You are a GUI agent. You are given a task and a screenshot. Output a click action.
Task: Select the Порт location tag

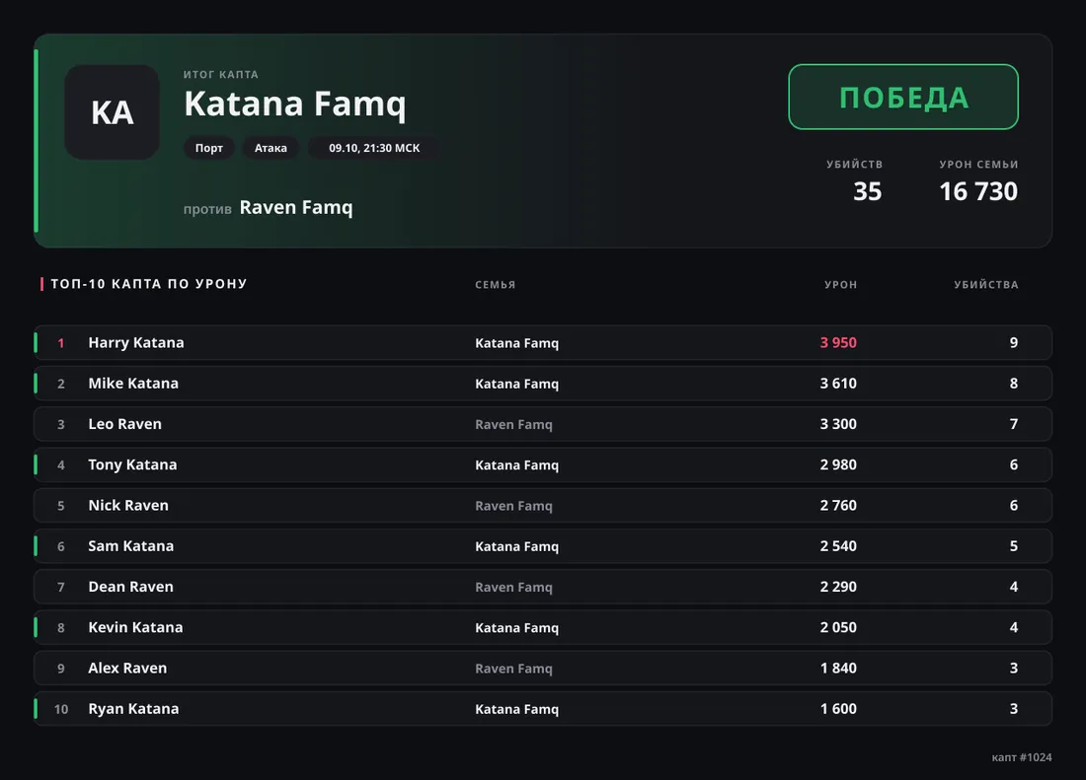[209, 148]
